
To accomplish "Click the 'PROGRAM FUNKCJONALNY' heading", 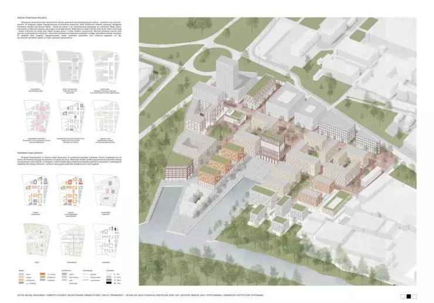I will (x=29, y=152).
